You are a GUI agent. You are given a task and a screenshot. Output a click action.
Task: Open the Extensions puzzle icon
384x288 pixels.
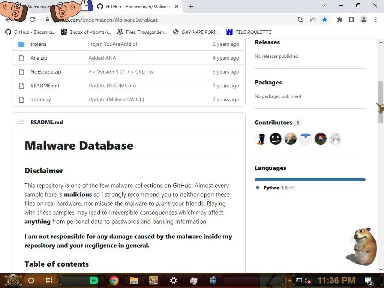point(339,19)
